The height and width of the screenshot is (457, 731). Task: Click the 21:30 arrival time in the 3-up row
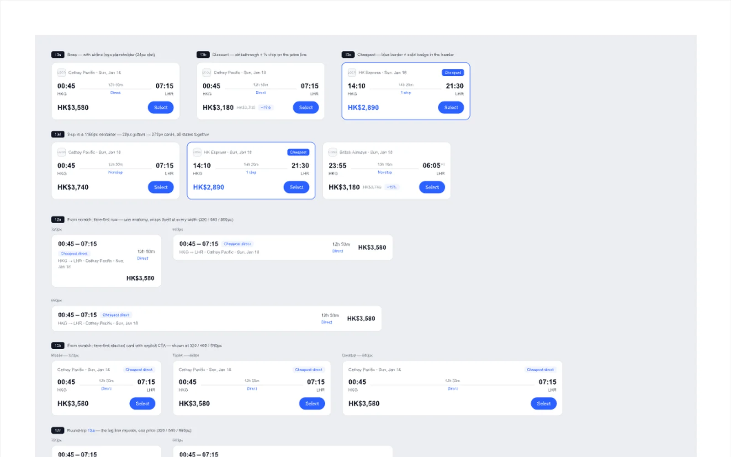300,165
